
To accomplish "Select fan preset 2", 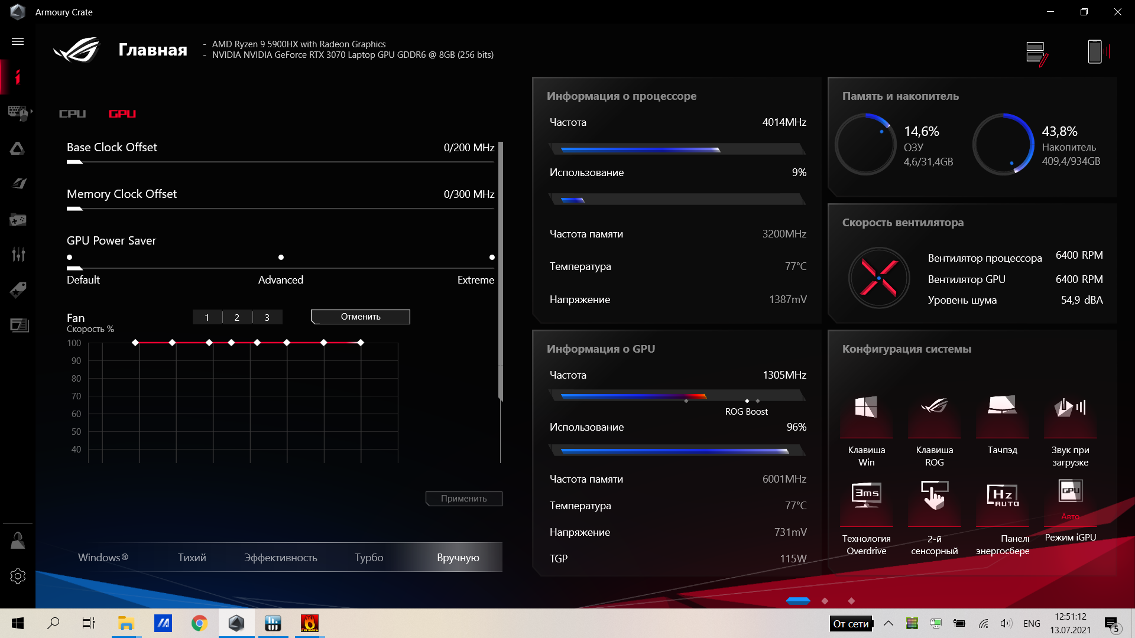I will 237,317.
